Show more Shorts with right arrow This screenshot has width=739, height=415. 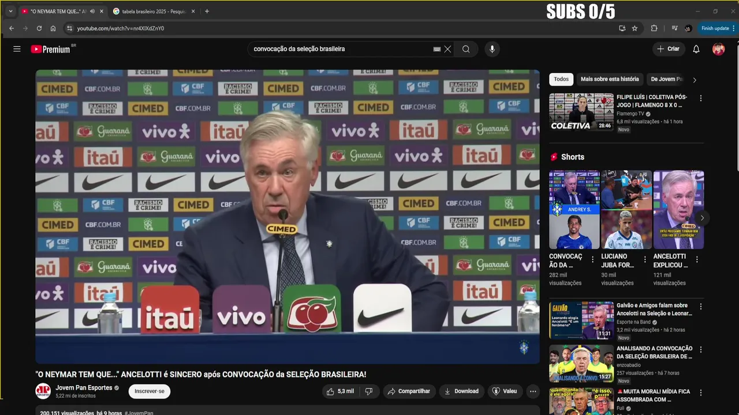coord(702,218)
